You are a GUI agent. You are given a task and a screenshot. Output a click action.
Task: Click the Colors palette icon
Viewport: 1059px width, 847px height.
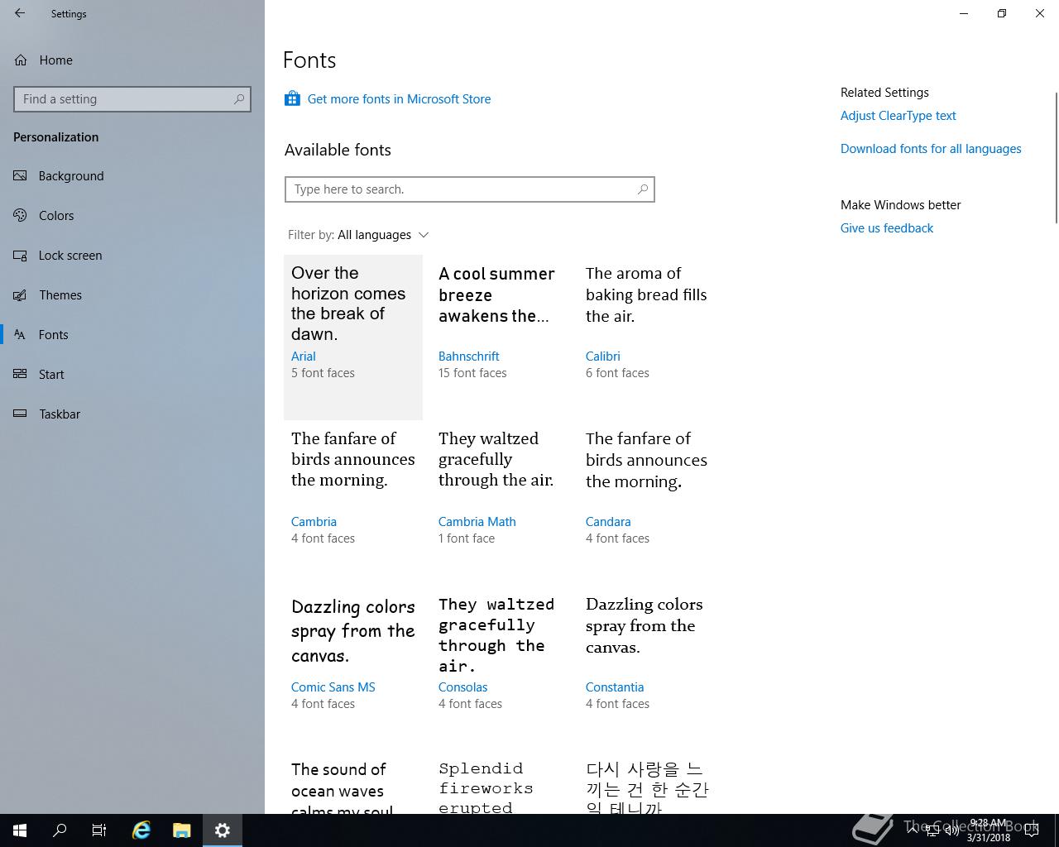21,215
